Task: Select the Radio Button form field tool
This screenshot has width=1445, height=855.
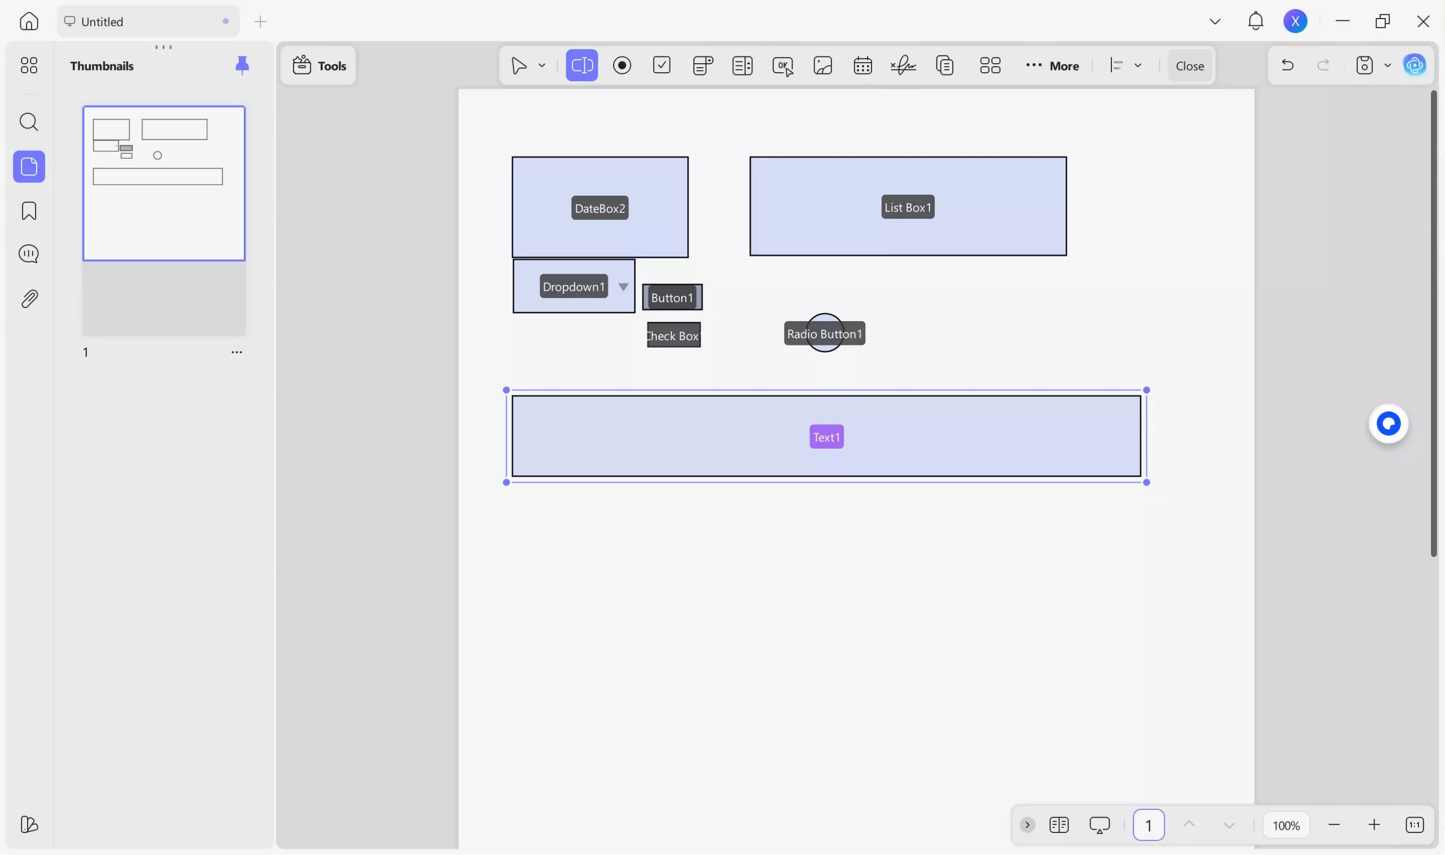Action: point(622,65)
